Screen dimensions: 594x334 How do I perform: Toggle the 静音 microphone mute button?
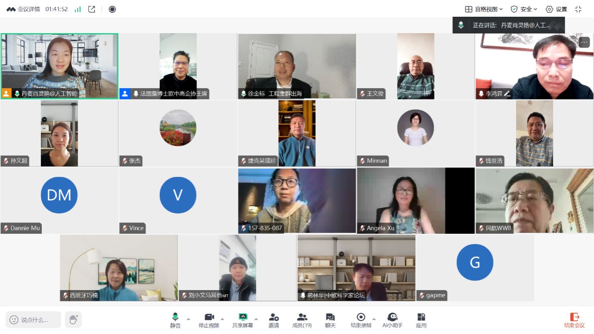coord(175,320)
